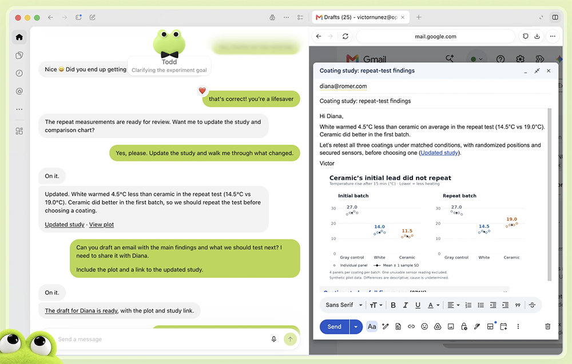Open the View plot link in the chat
Viewport: 572px width, 364px height.
tap(101, 225)
